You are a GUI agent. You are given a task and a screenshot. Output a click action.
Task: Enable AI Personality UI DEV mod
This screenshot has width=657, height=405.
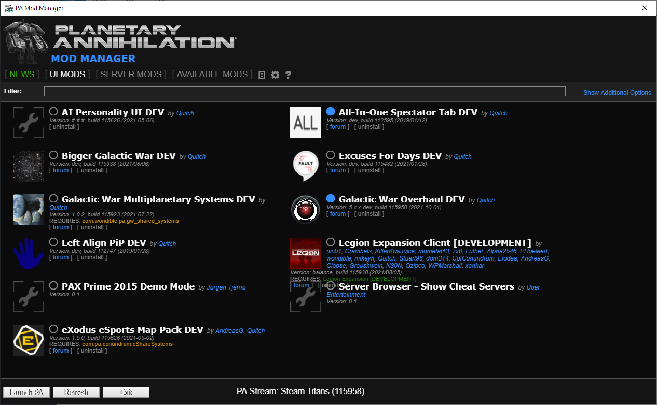[x=53, y=111]
